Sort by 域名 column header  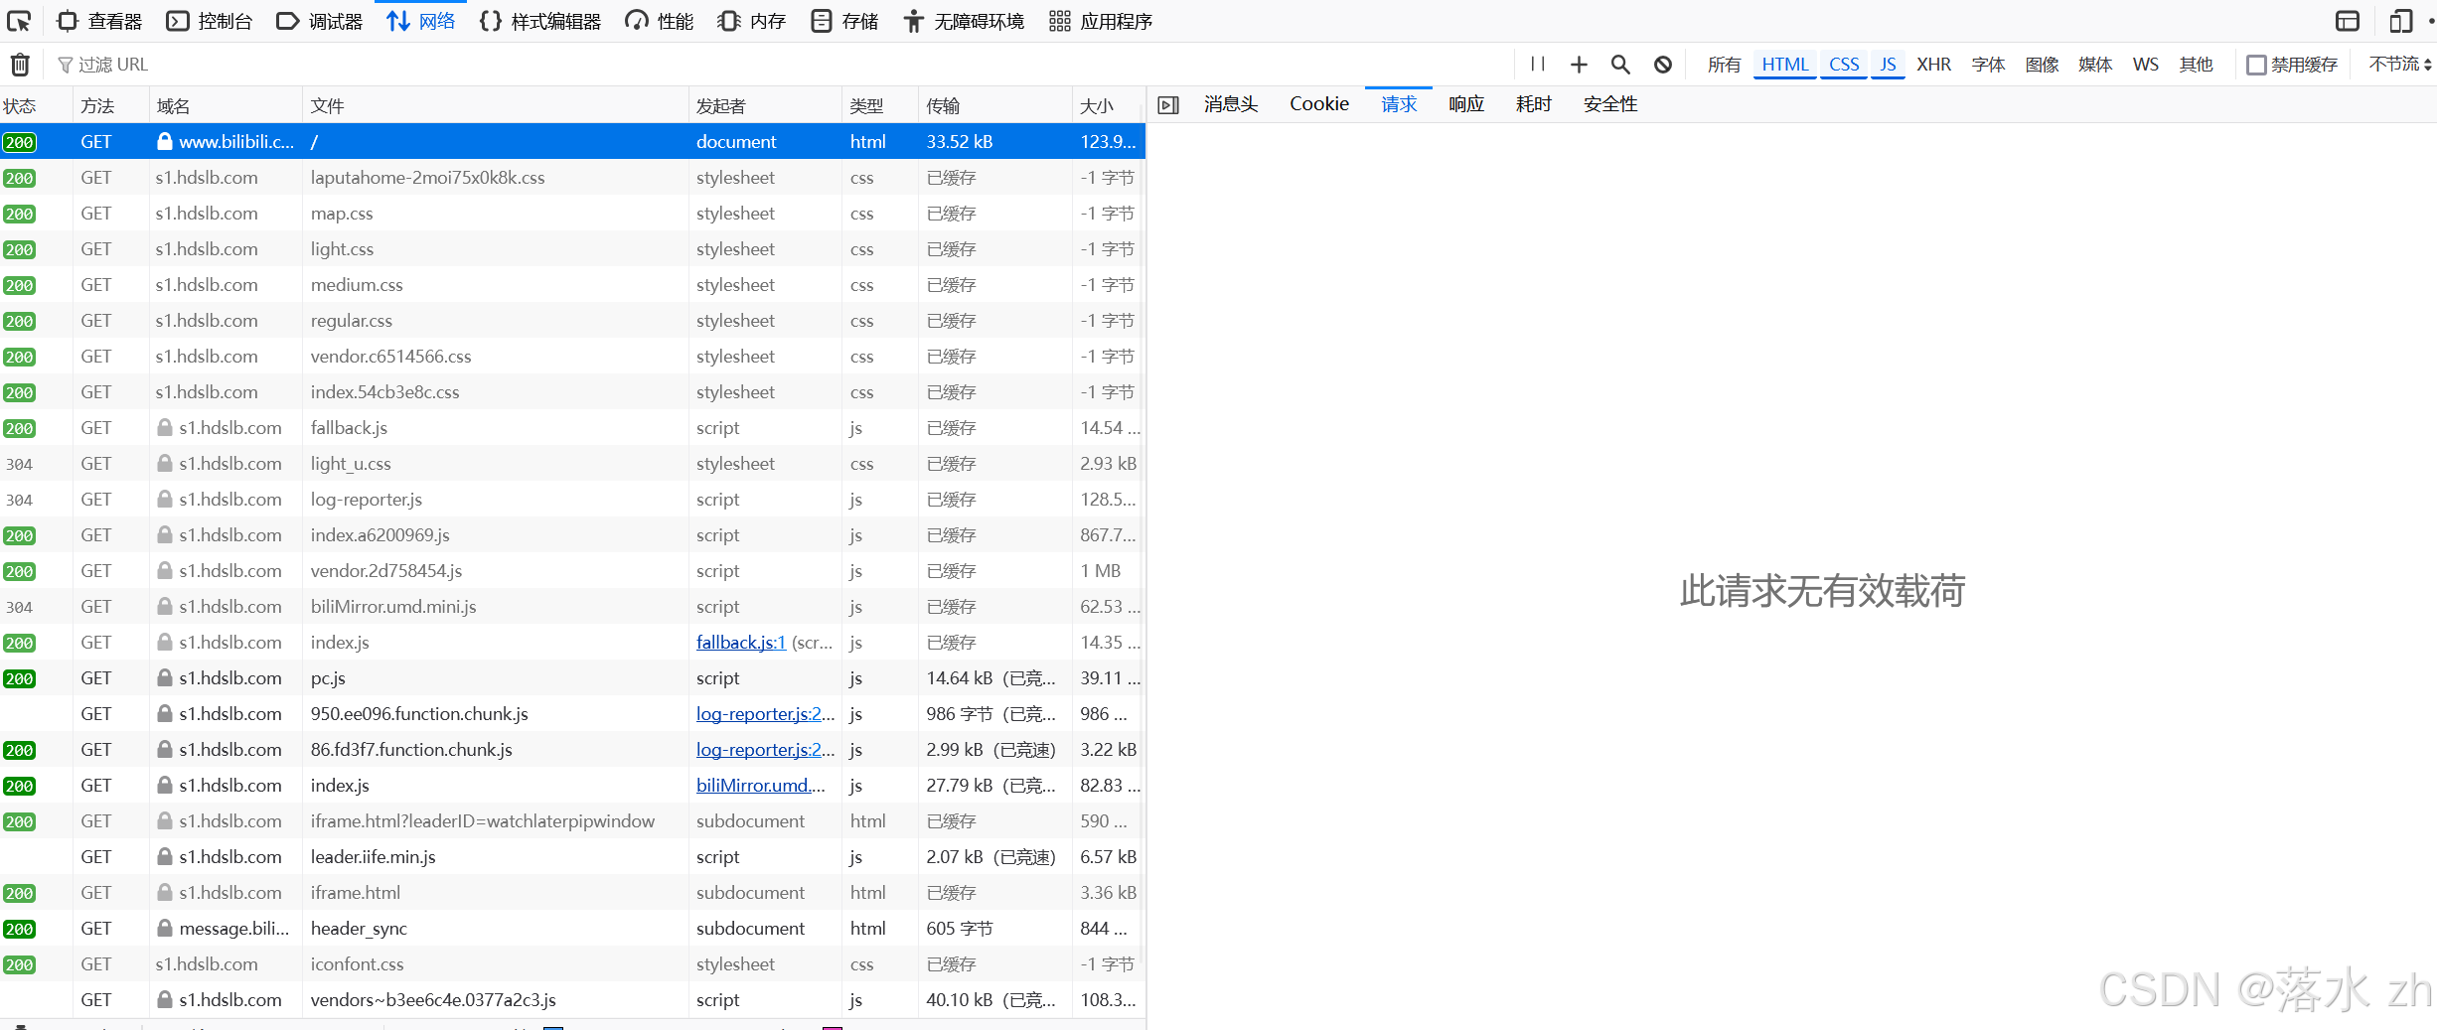pyautogui.click(x=226, y=105)
